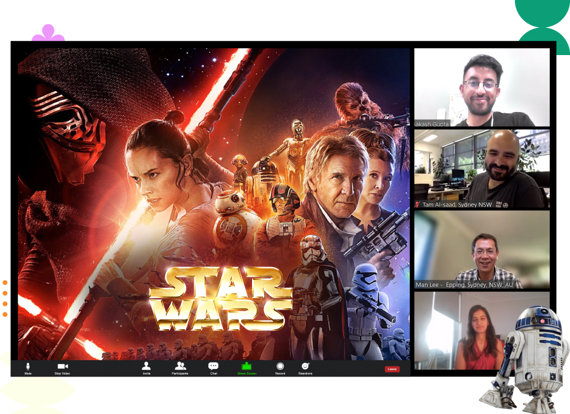Select Tam Al-saad's video thumbnail

coord(481,168)
